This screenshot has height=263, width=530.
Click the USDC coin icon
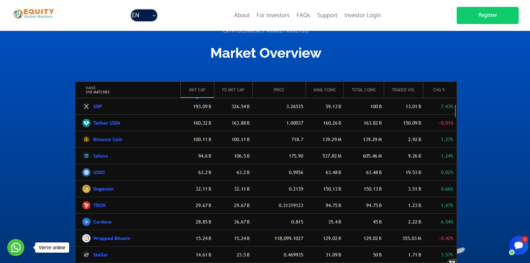click(86, 172)
